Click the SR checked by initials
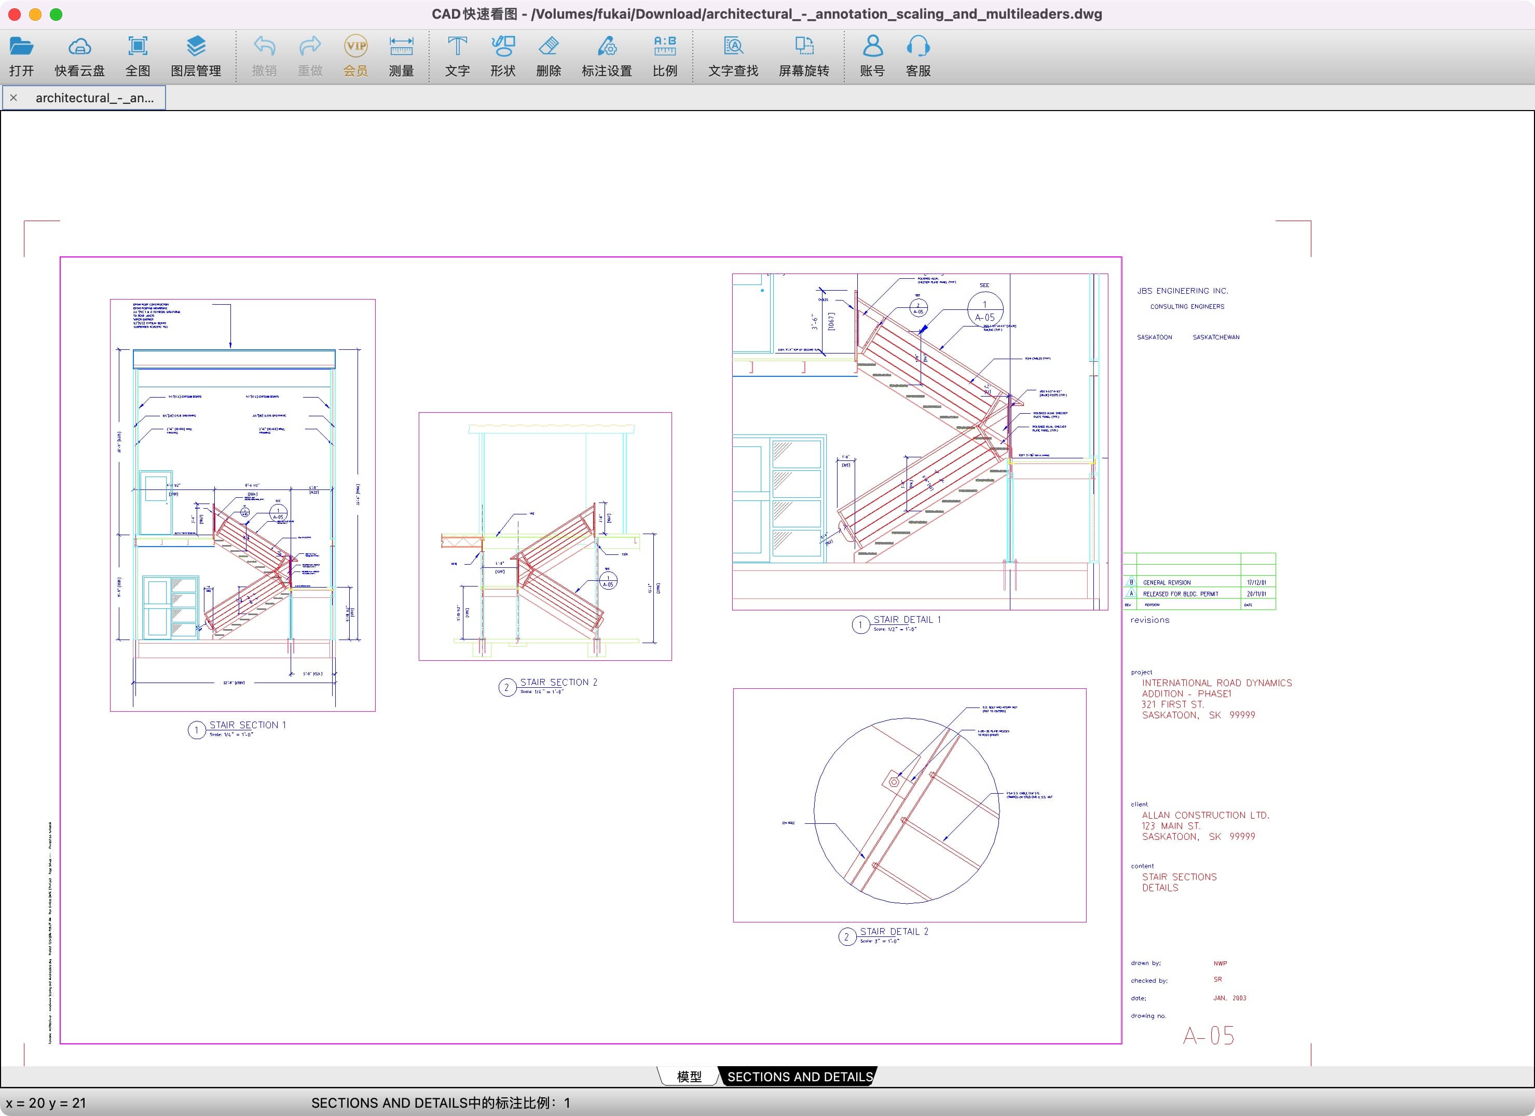The width and height of the screenshot is (1535, 1116). tap(1217, 979)
